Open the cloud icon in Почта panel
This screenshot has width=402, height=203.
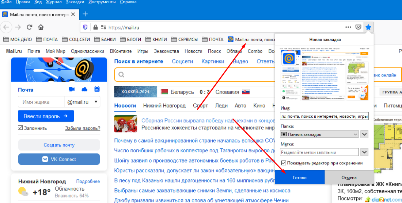[84, 89]
